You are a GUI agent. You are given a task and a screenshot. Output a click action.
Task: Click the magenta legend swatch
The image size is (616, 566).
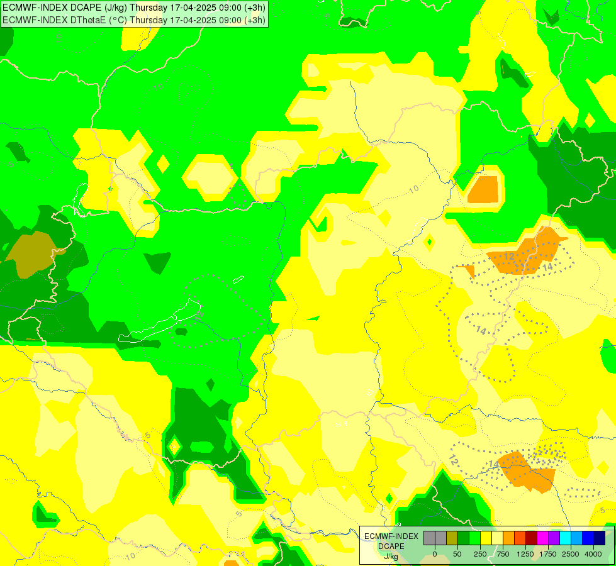tap(543, 538)
